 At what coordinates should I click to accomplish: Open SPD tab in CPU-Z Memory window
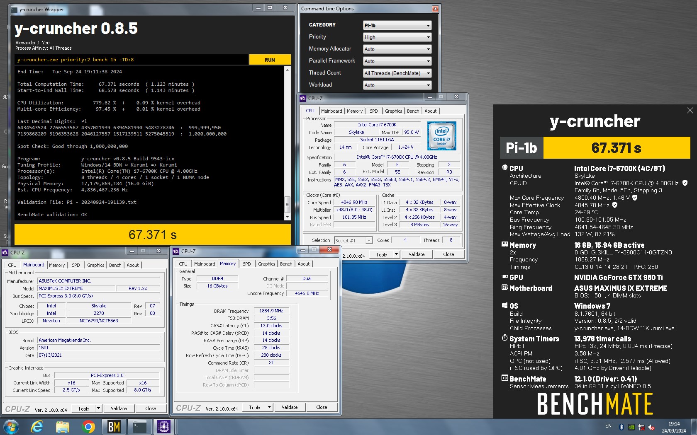247,264
